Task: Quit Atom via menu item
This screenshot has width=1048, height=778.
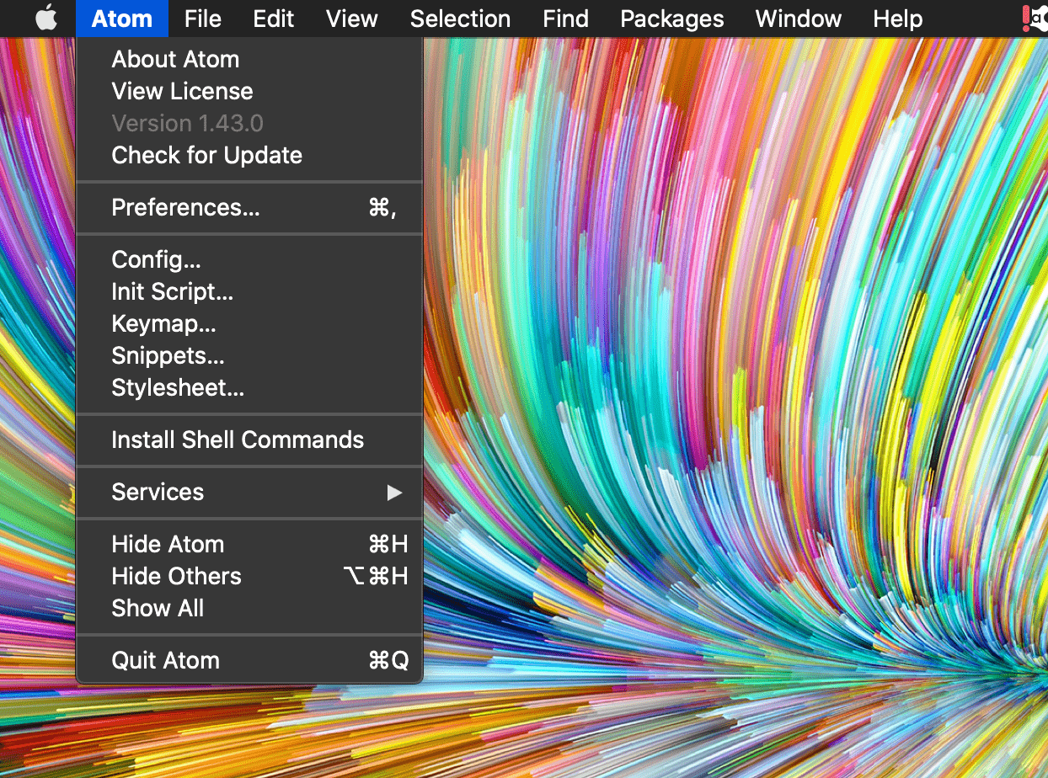Action: pyautogui.click(x=165, y=661)
